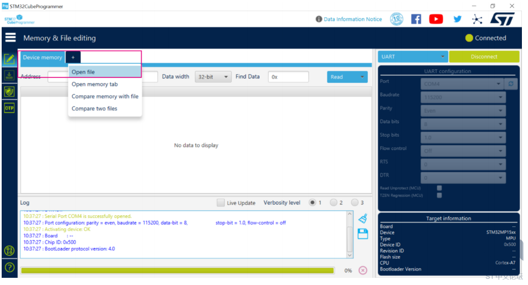This screenshot has height=285, width=528.
Task: Open the Stop bits dropdown
Action: pos(463,138)
